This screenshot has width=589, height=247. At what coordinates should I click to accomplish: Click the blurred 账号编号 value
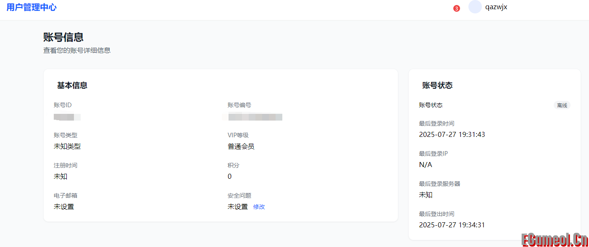(252, 117)
